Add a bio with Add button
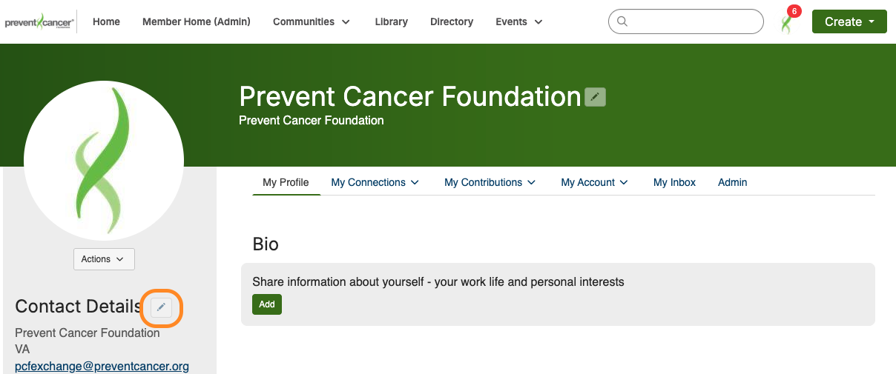 (x=267, y=304)
